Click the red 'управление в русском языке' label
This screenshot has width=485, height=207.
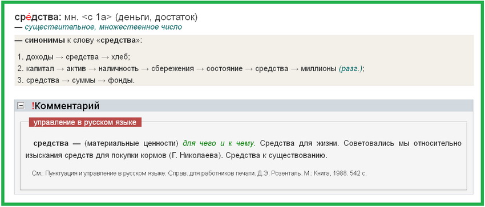85,122
